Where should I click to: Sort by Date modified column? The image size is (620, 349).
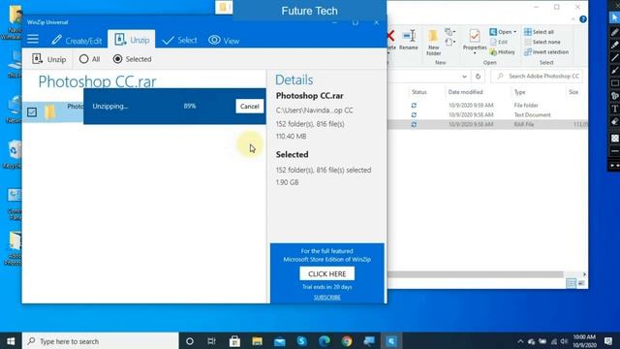(465, 92)
